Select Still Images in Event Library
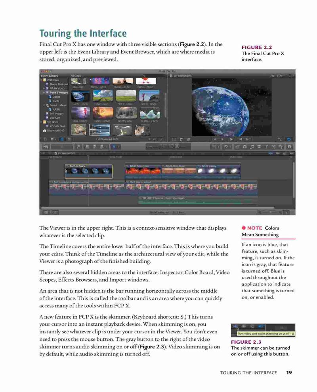 (x=55, y=114)
